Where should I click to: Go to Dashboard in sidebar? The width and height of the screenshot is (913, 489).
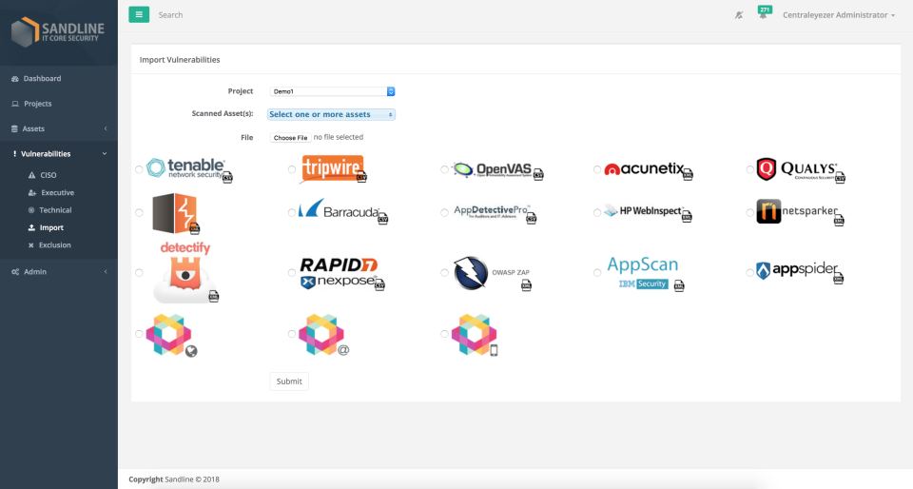tap(59, 79)
